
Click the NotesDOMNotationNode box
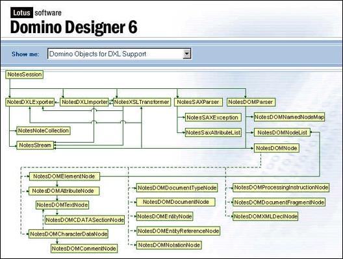pyautogui.click(x=169, y=245)
